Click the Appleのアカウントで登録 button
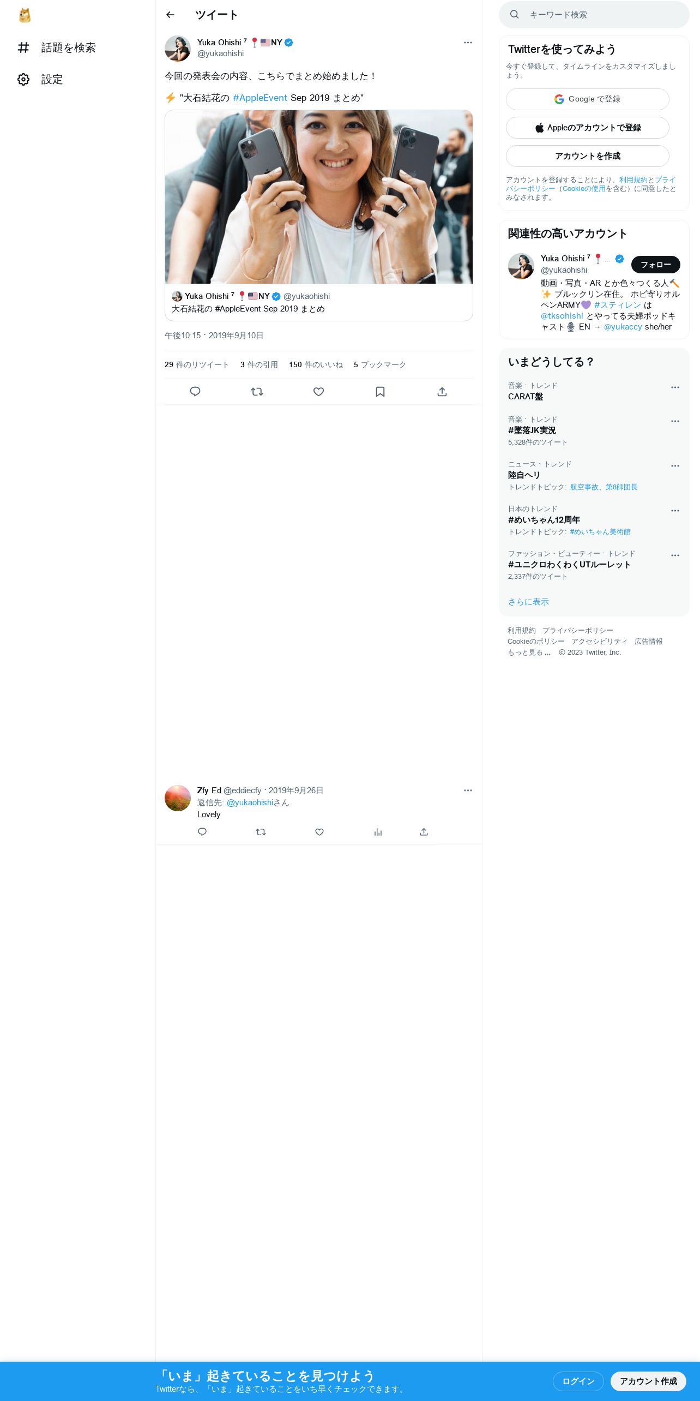 pos(587,128)
